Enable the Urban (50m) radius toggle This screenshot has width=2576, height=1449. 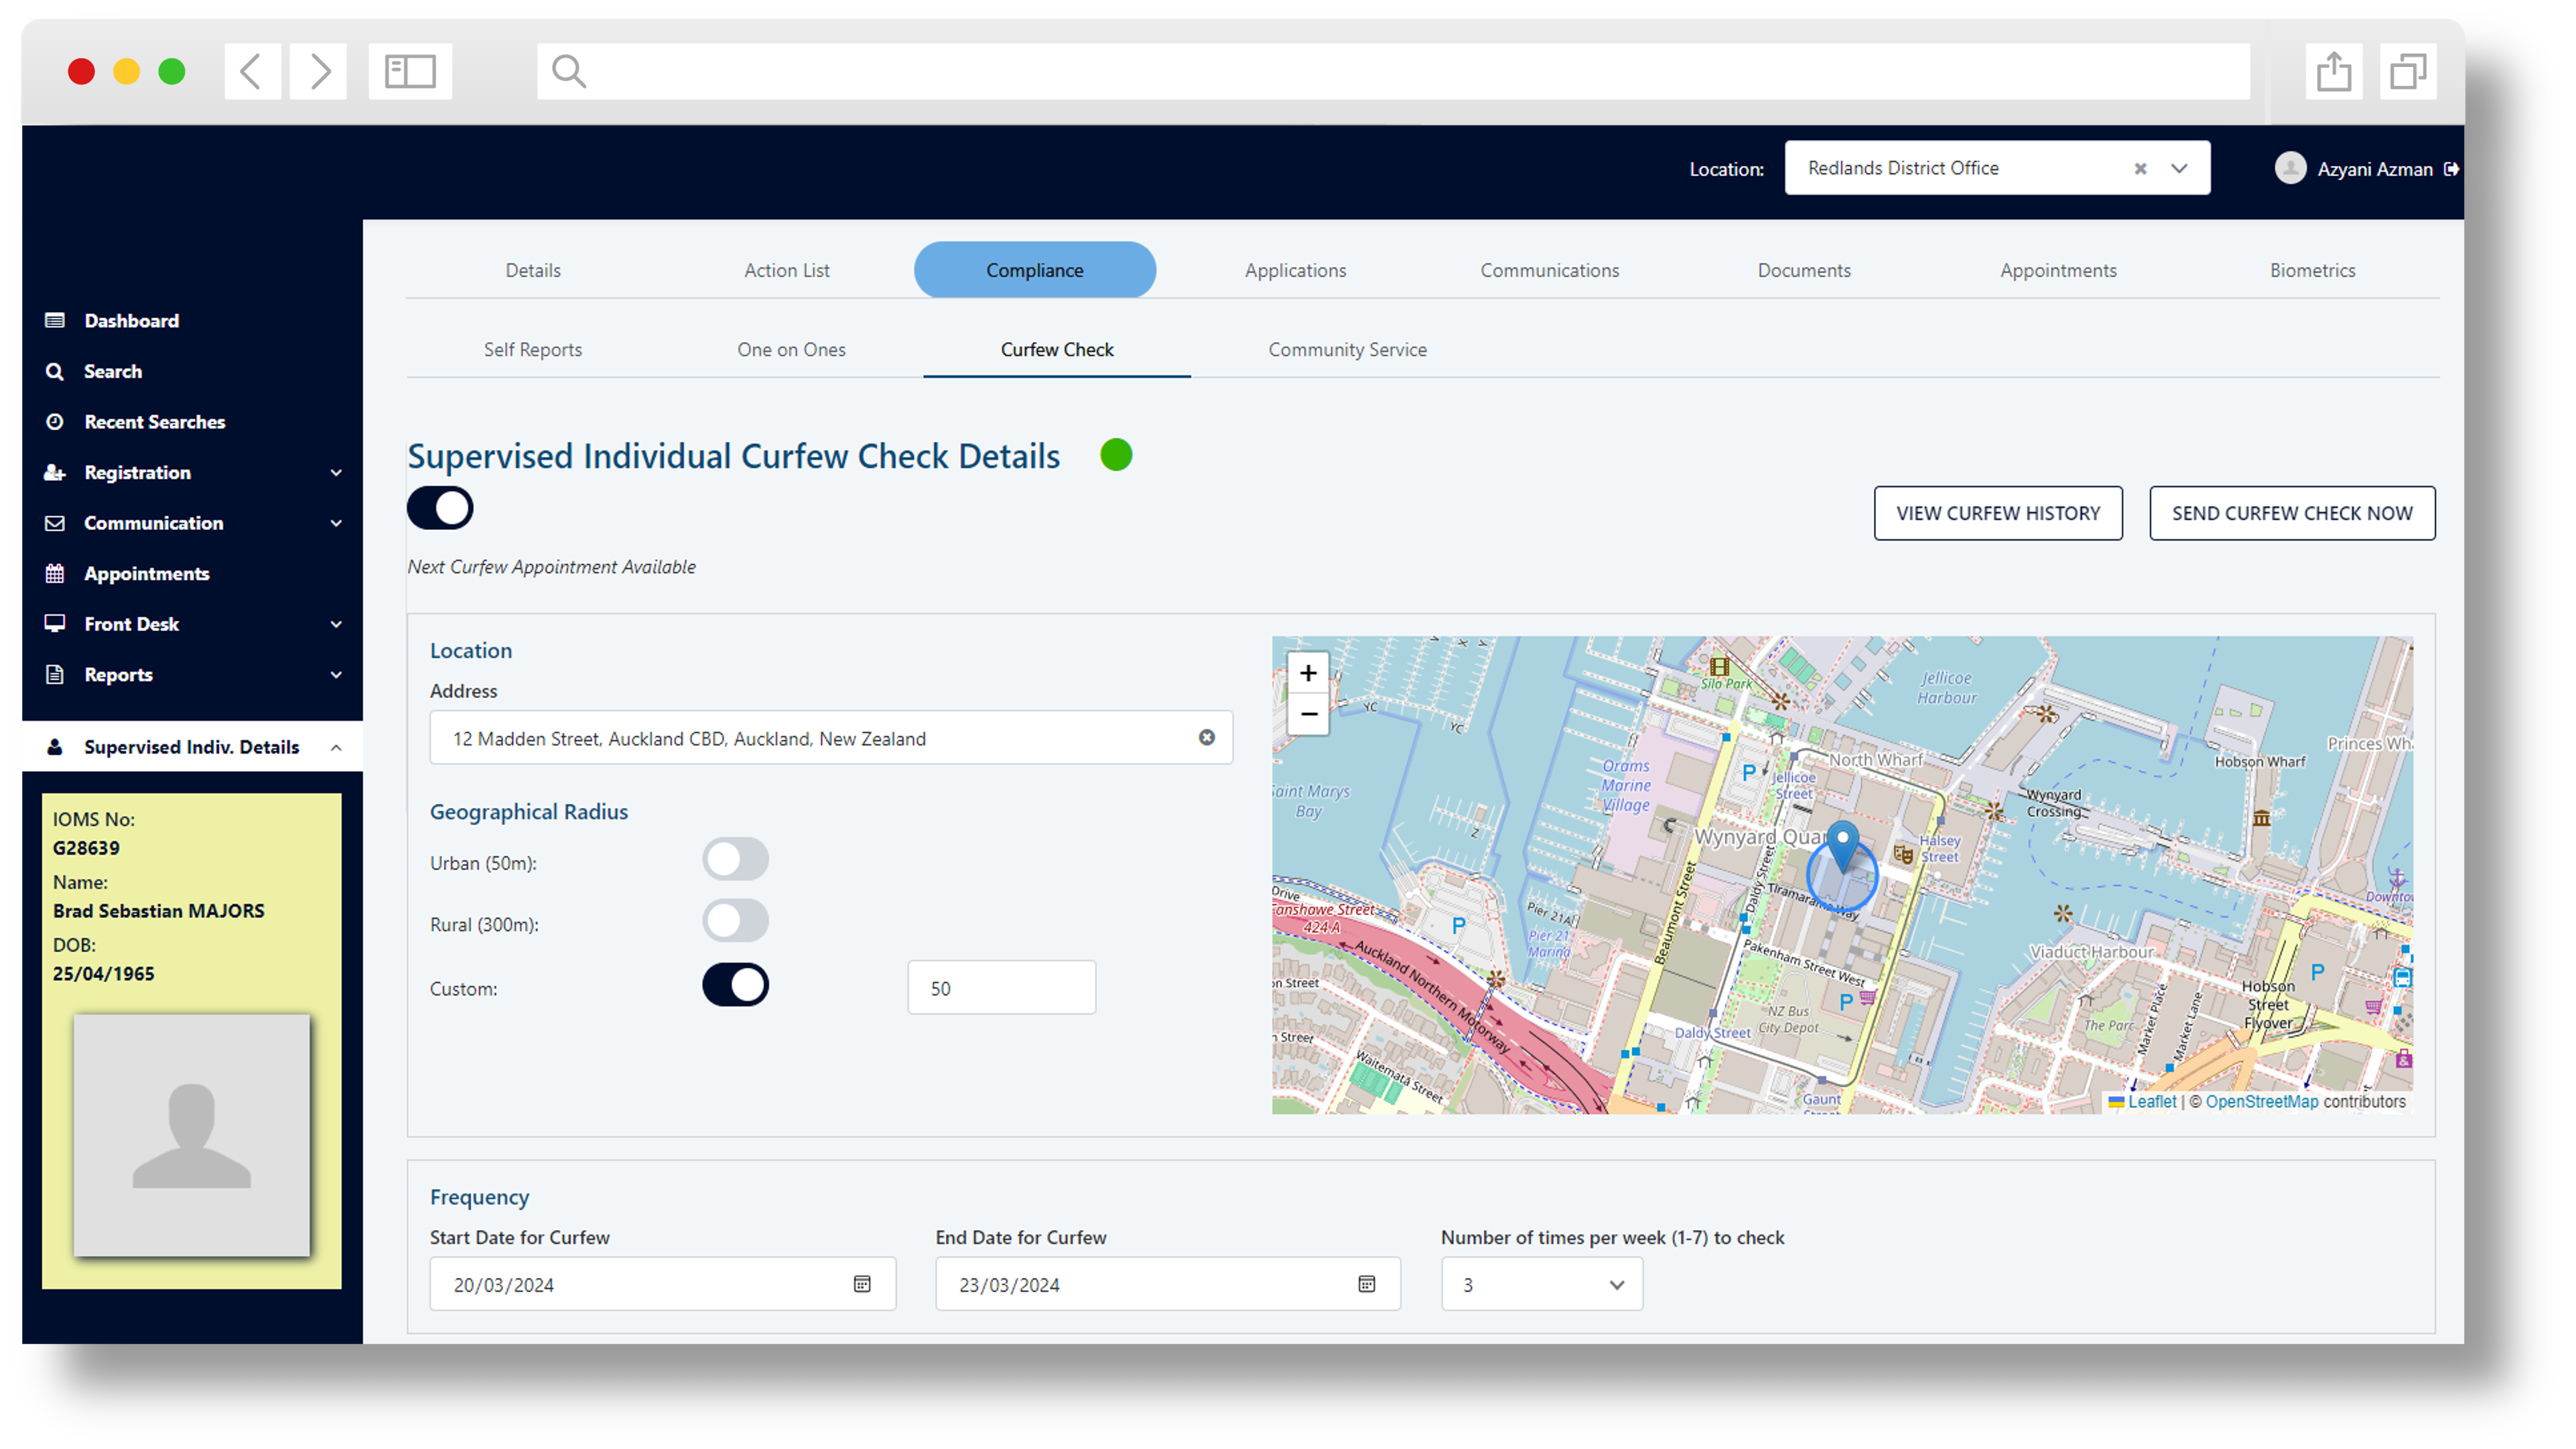pyautogui.click(x=735, y=859)
